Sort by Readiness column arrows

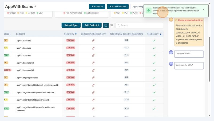161,34
